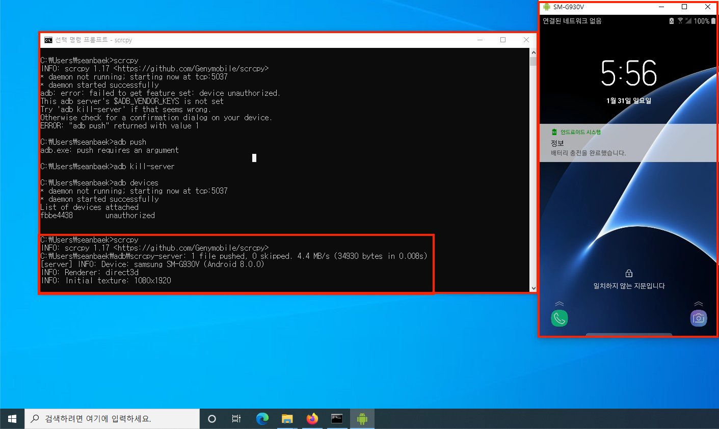Image resolution: width=719 pixels, height=429 pixels.
Task: Click the command prompt scrollbar thumb
Action: point(534,62)
